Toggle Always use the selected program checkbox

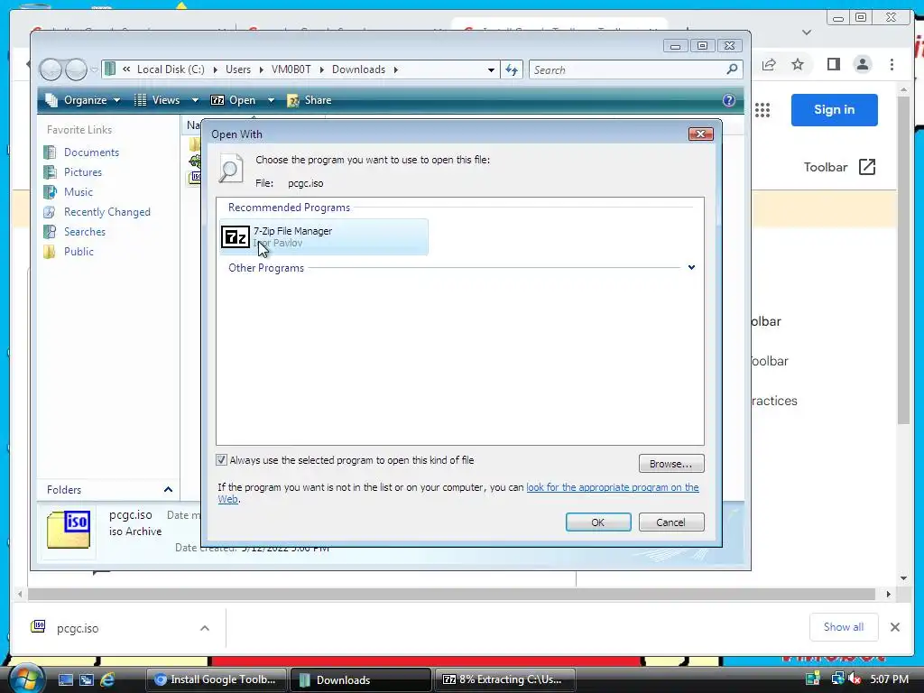[x=222, y=460]
